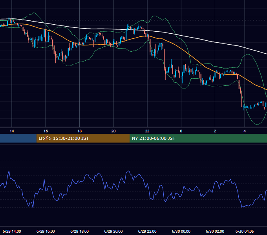Select the London 15:30-21:00 JST session bar

pos(83,138)
